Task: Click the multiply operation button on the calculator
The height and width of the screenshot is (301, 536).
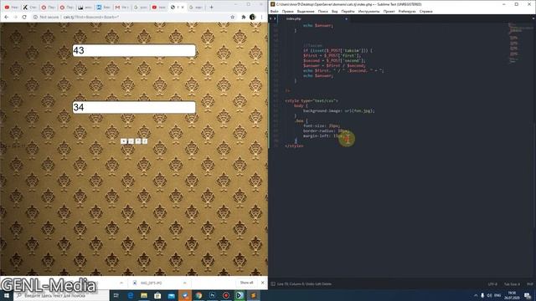Action: click(137, 141)
